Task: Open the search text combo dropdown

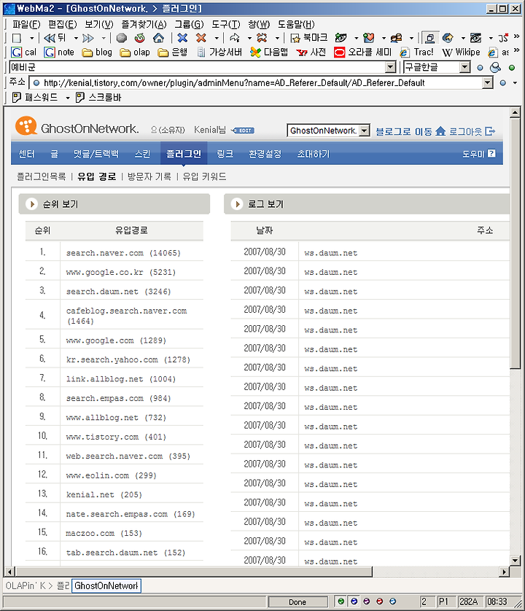Action: click(x=391, y=67)
